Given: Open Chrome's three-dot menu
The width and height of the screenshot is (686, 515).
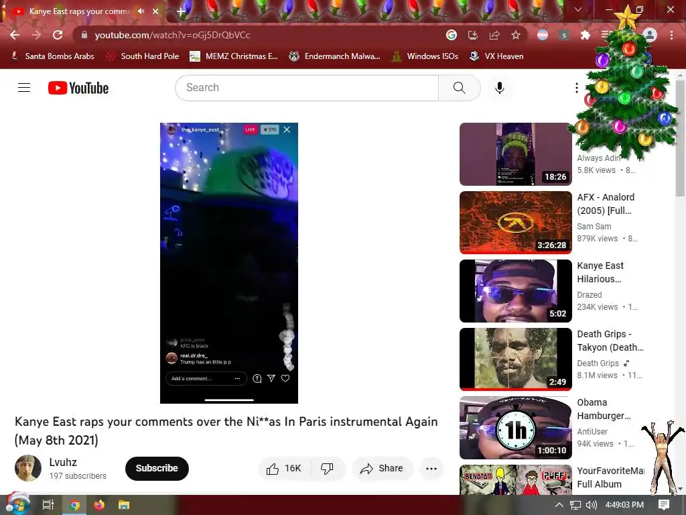Looking at the screenshot, I should (671, 35).
